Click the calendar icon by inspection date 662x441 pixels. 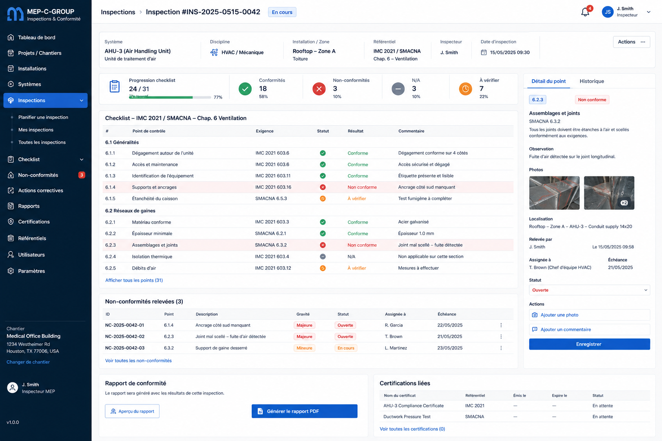(x=484, y=52)
